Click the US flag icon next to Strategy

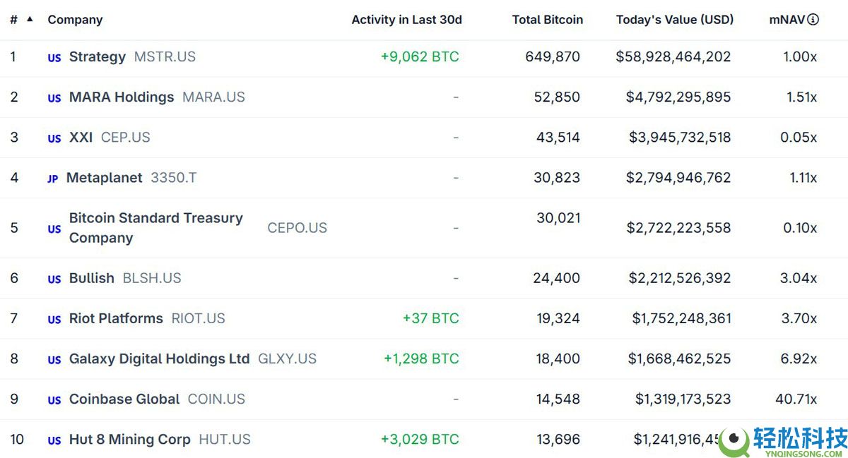pyautogui.click(x=54, y=58)
